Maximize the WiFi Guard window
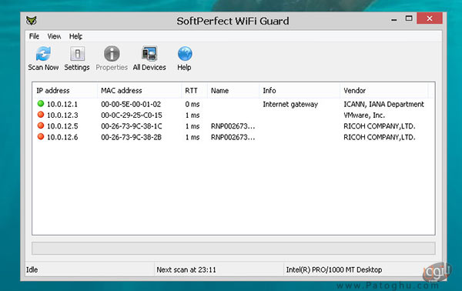The width and height of the screenshot is (462, 291). [409, 18]
